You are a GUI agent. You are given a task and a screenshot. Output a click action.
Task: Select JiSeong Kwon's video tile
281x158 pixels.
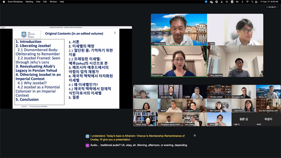pos(179,29)
